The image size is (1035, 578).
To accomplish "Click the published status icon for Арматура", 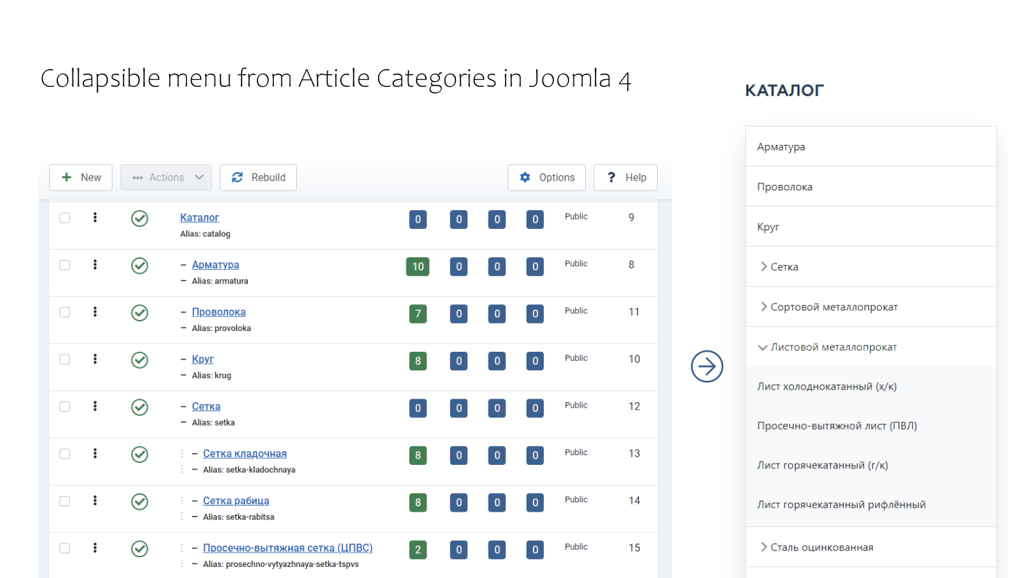I will (139, 266).
